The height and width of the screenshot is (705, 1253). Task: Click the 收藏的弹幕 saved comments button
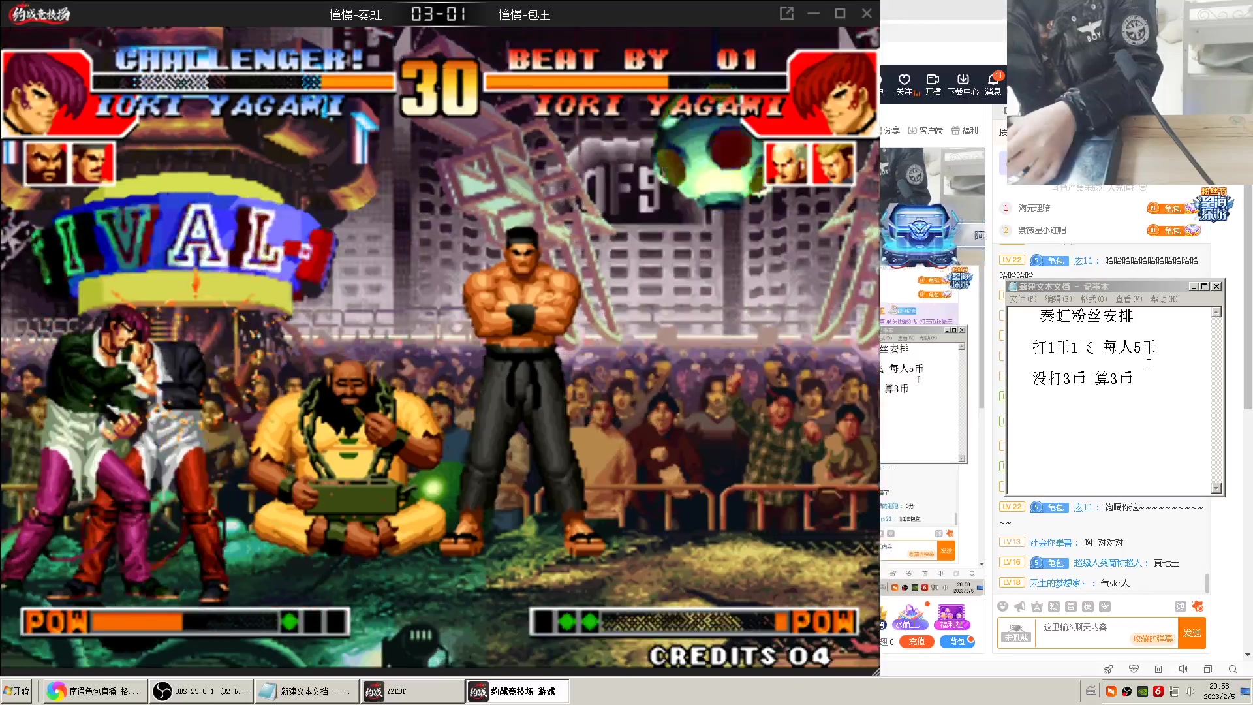click(x=1152, y=639)
